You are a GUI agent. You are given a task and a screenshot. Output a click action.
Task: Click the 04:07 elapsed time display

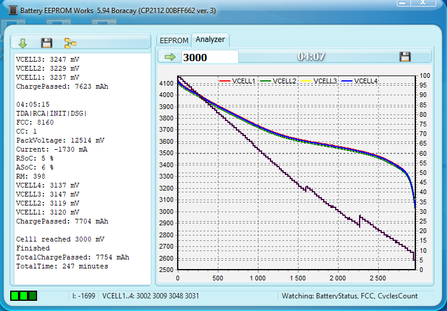tap(311, 57)
